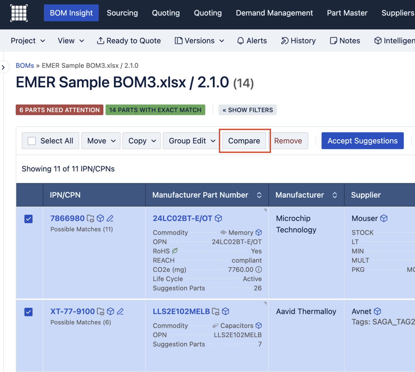Viewport: 415px width, 372px height.
Task: Uncheck the row checkbox for XT-77-9100
Action: click(x=28, y=312)
